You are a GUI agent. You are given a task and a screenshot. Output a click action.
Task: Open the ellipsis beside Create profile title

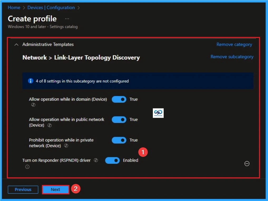pyautogui.click(x=67, y=18)
